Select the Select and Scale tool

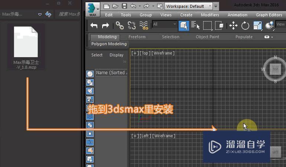[257, 26]
